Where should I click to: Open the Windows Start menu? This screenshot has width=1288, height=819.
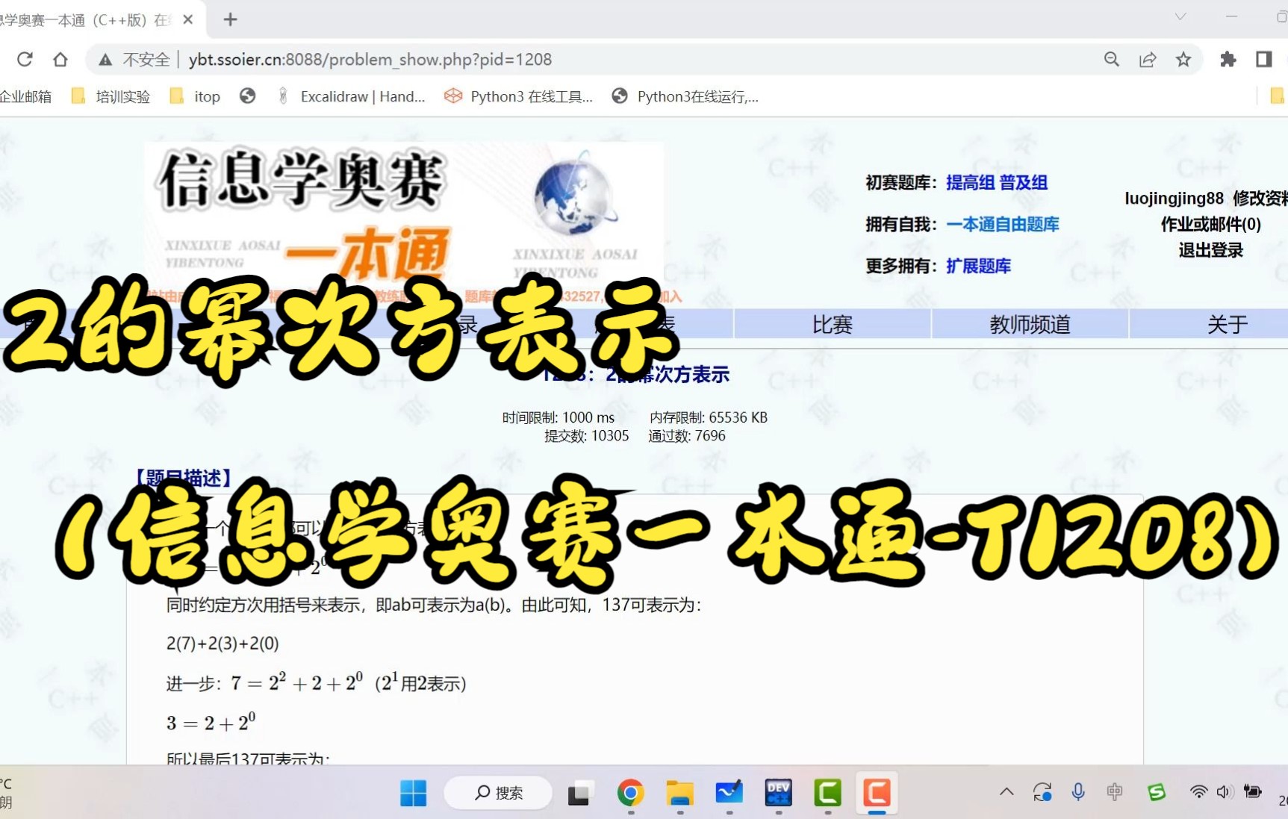[413, 793]
